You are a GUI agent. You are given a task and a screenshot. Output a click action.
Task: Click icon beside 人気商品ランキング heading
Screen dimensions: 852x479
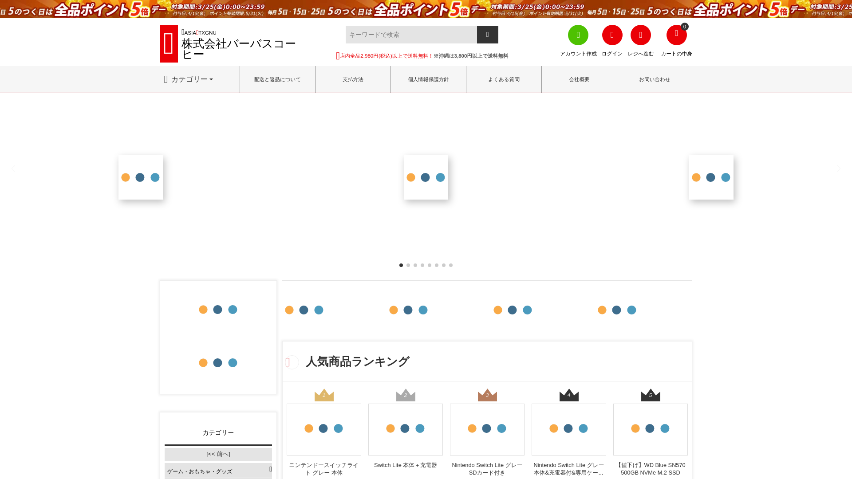tap(291, 362)
